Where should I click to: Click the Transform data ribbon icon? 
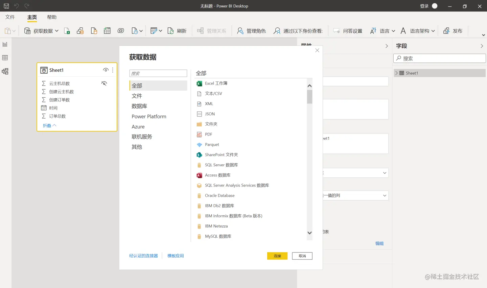coord(154,31)
